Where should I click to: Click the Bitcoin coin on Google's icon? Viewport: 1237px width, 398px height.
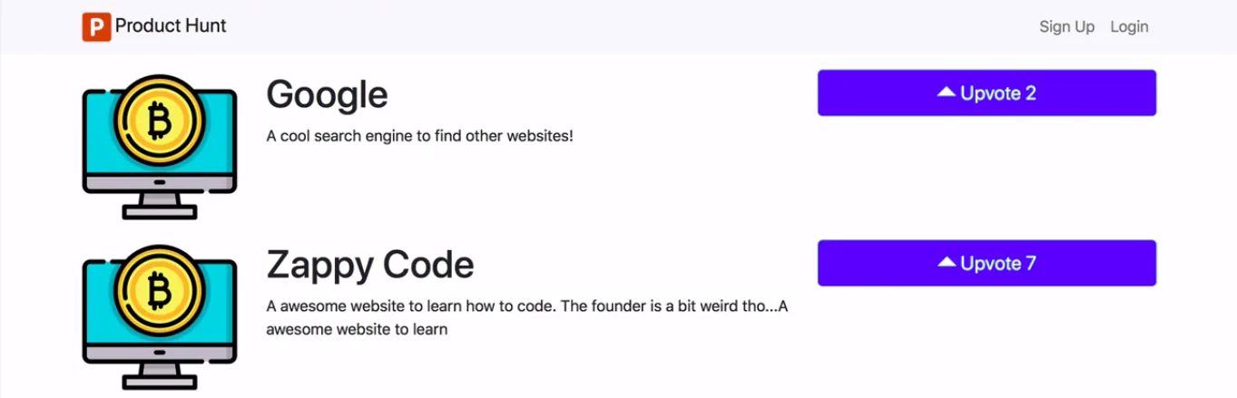(160, 117)
